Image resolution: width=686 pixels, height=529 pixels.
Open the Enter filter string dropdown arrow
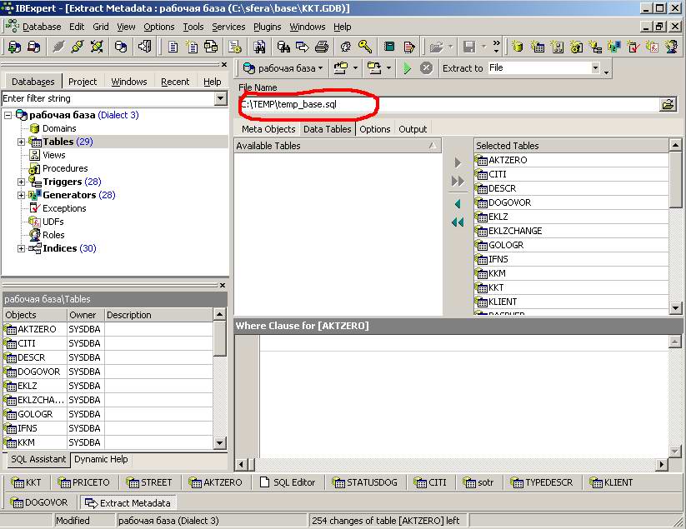(x=221, y=98)
